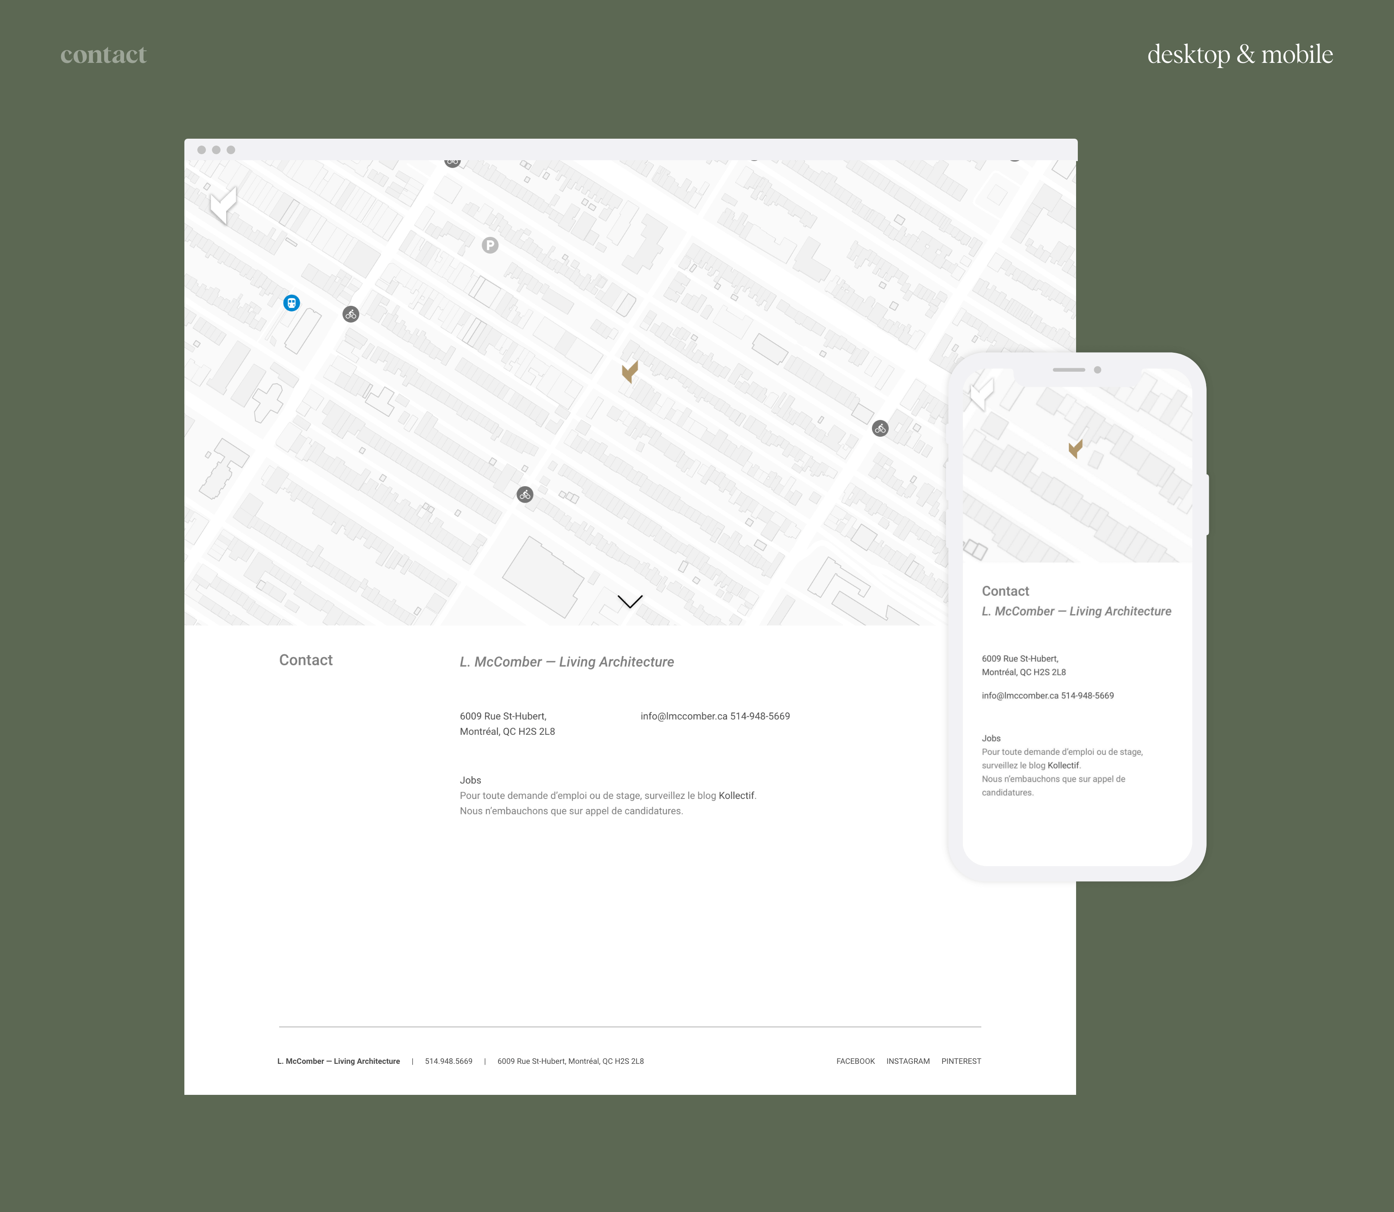
Task: Click the first browser window dot
Action: tap(202, 149)
